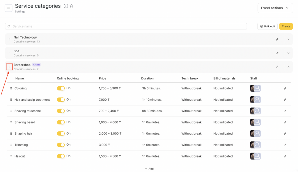Click the pencil edit icon for Nail Technology
The height and width of the screenshot is (172, 298).
277,39
